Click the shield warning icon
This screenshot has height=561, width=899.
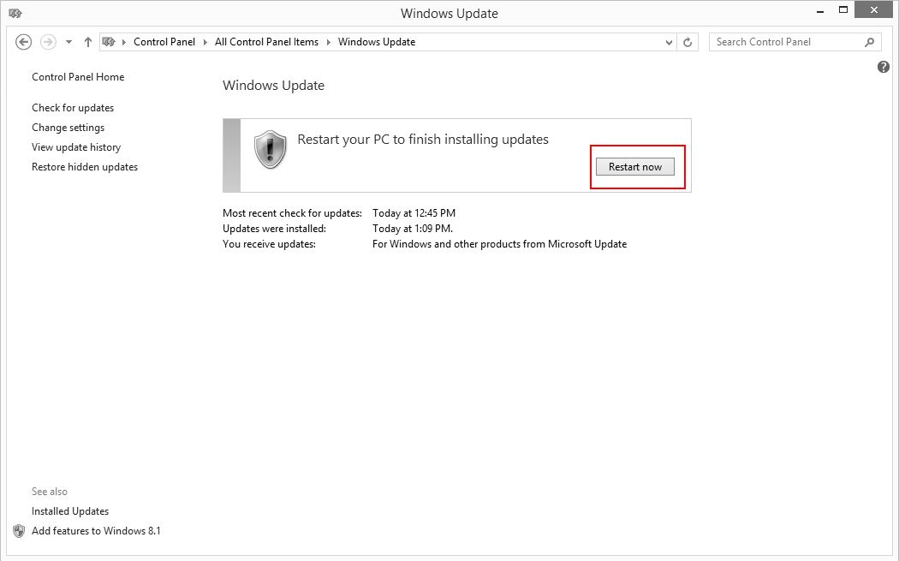point(270,149)
